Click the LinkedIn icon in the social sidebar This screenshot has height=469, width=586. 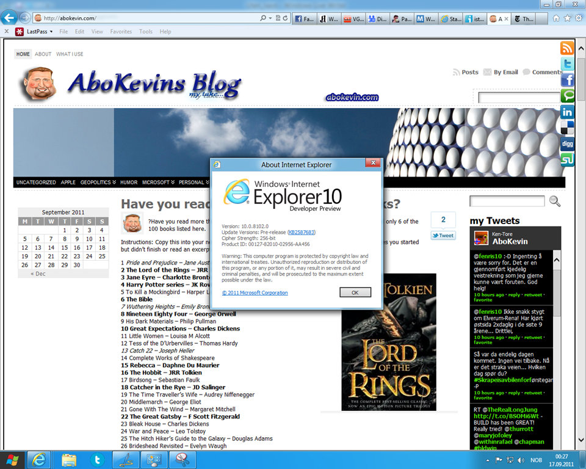pos(567,112)
